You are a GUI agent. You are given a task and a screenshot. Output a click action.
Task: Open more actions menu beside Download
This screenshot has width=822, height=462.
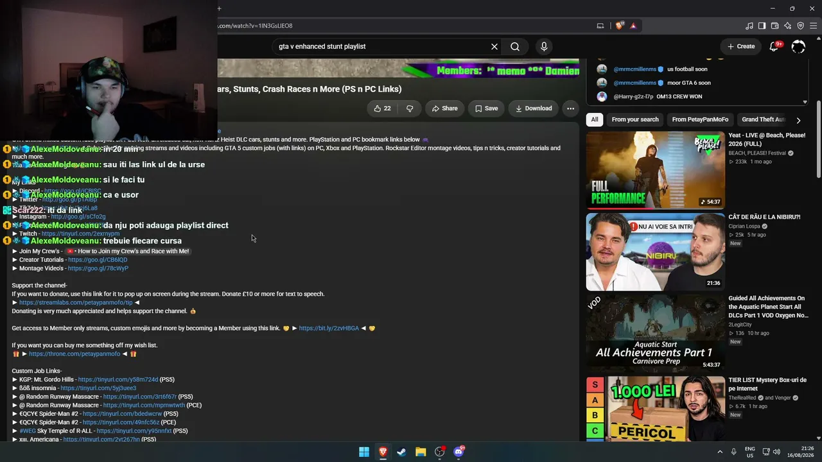[x=570, y=108]
